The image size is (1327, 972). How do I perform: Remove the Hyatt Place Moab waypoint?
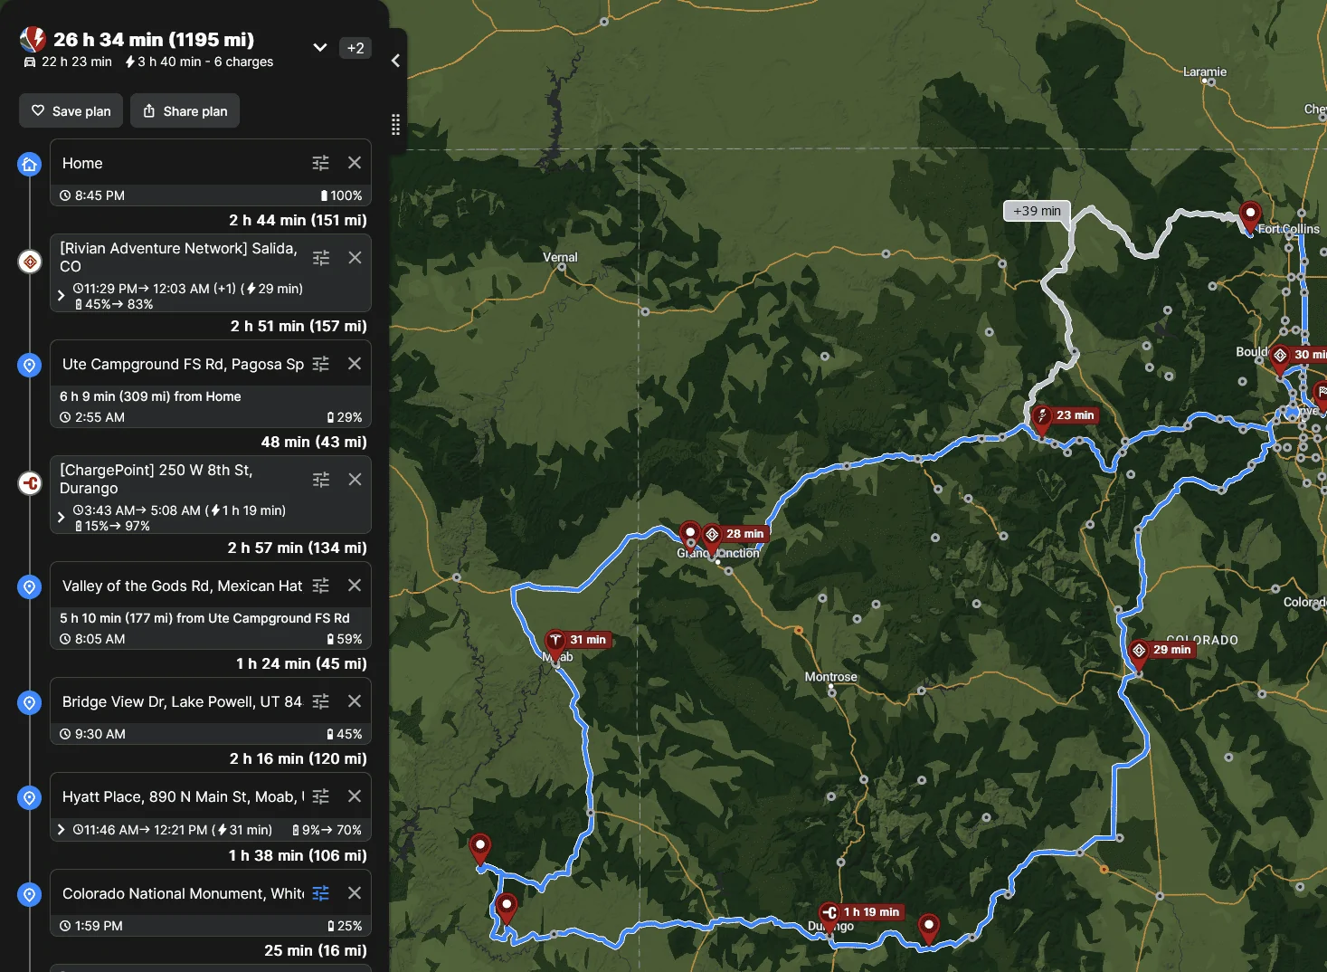(x=355, y=796)
